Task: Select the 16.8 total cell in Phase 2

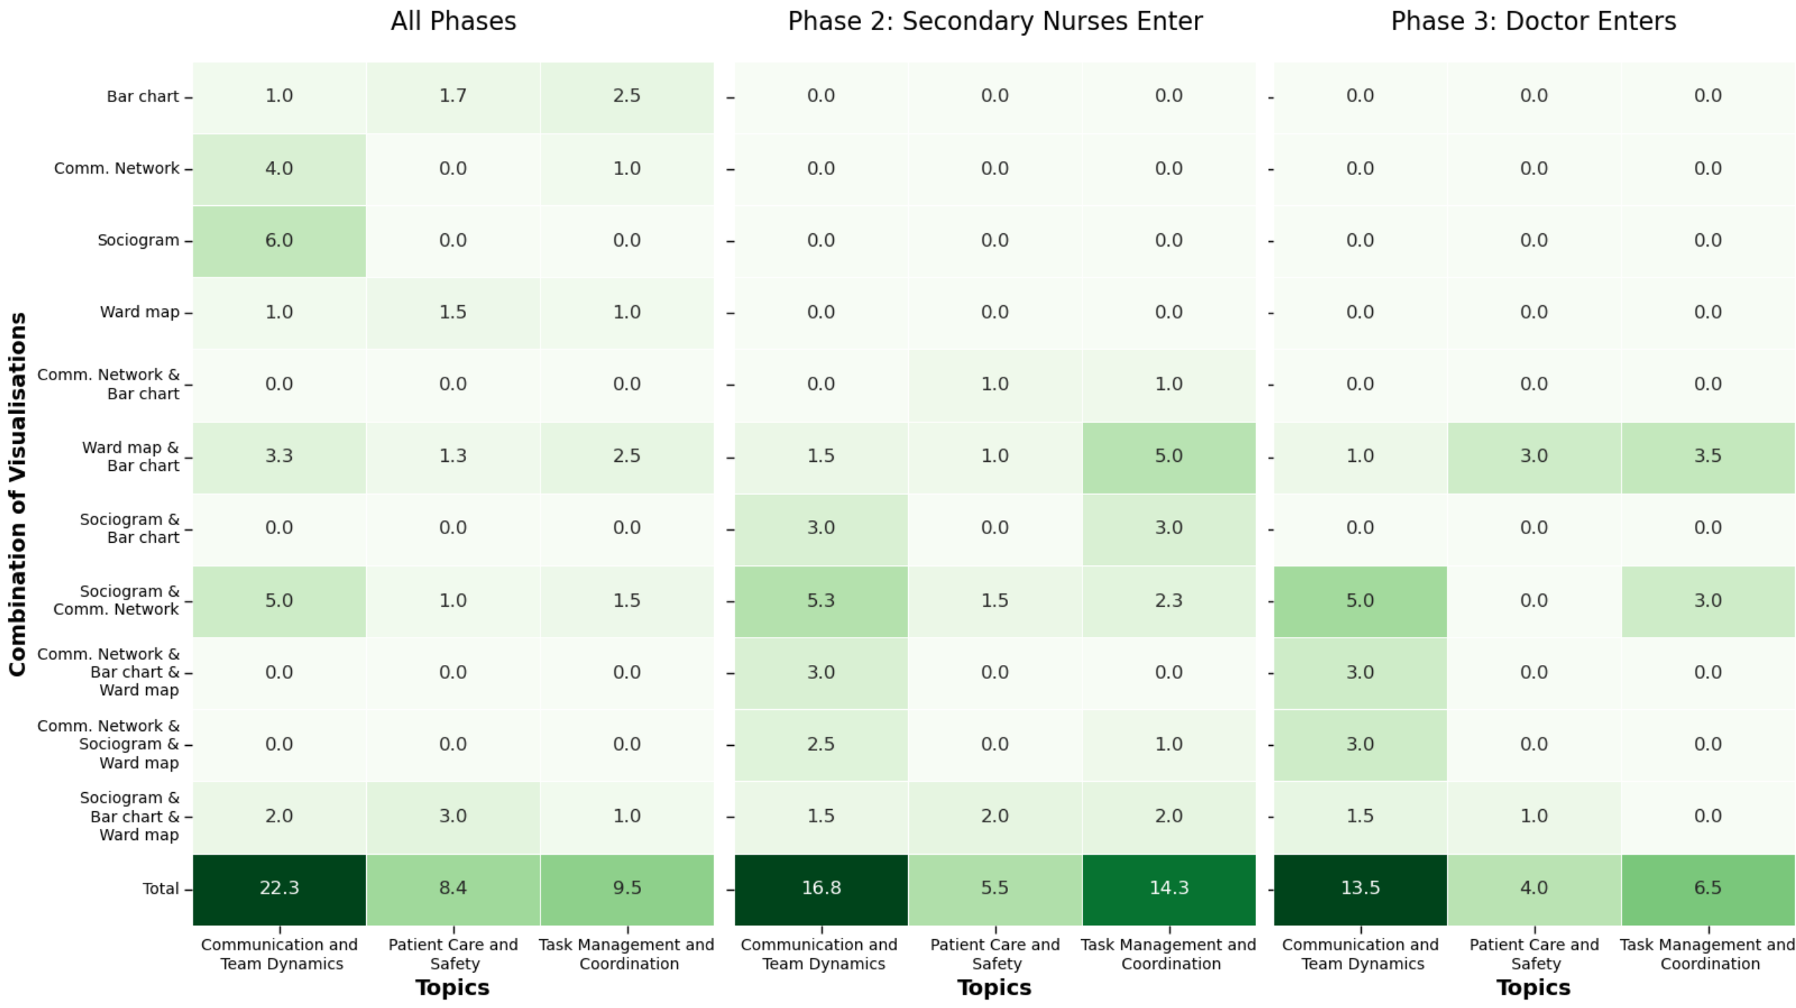Action: point(821,889)
